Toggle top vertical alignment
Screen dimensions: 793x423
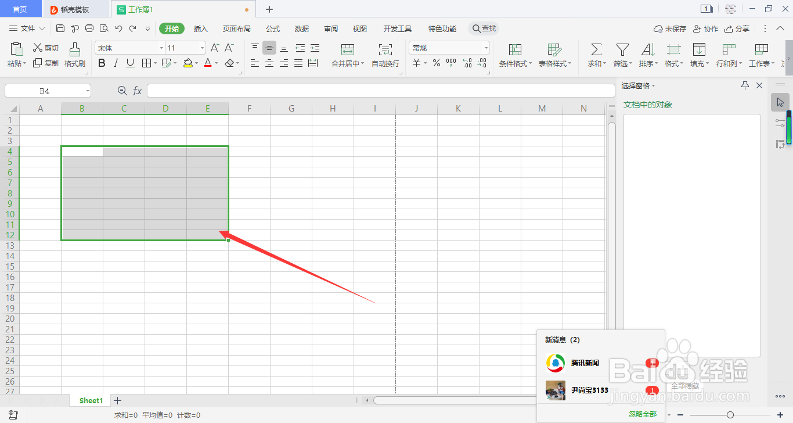coord(255,48)
